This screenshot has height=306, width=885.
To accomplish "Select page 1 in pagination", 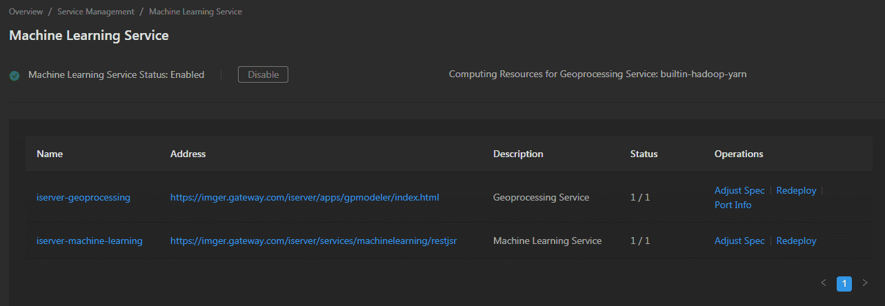I will 844,283.
